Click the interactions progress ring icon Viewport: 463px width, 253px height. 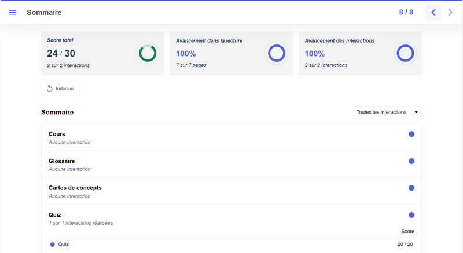(x=405, y=53)
